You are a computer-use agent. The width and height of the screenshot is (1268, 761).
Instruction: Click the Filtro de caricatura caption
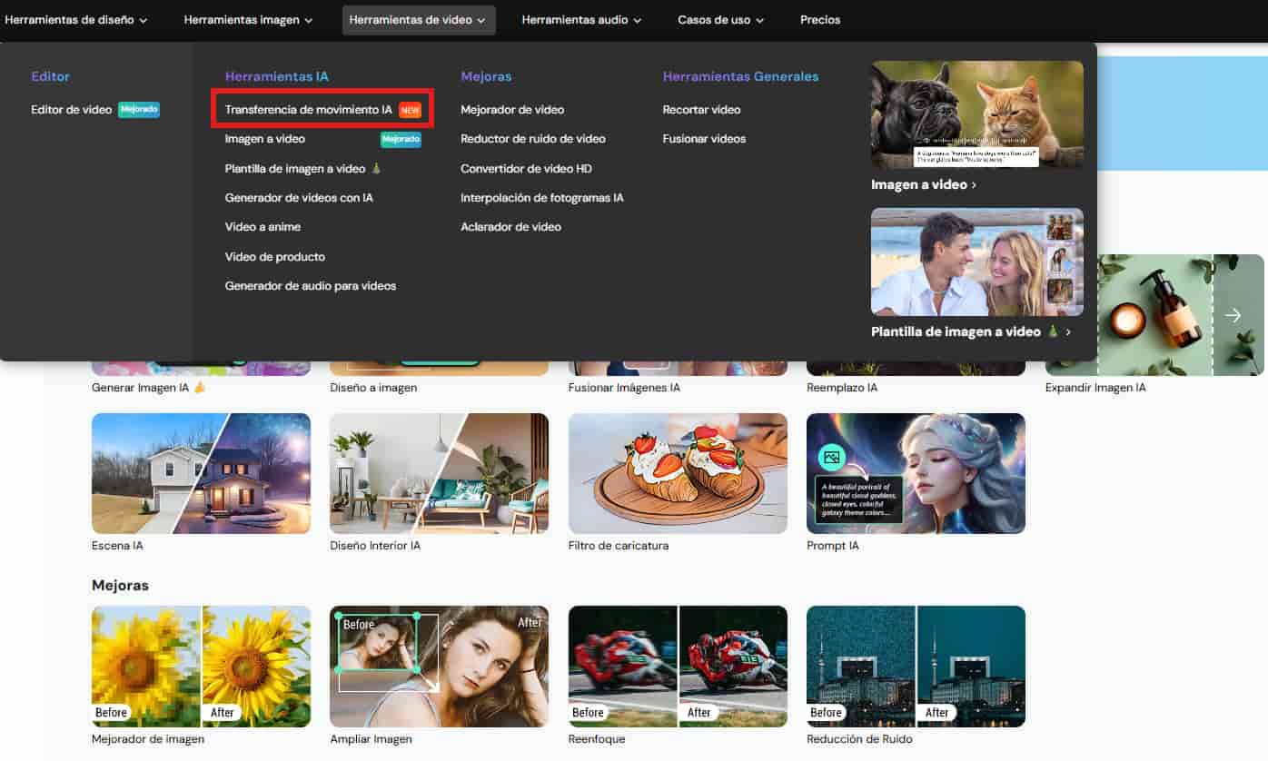coord(619,546)
